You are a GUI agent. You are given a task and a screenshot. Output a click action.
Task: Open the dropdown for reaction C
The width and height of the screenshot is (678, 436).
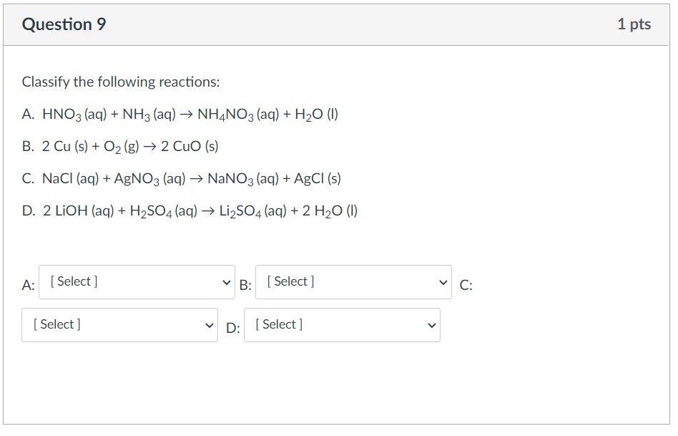(x=119, y=325)
